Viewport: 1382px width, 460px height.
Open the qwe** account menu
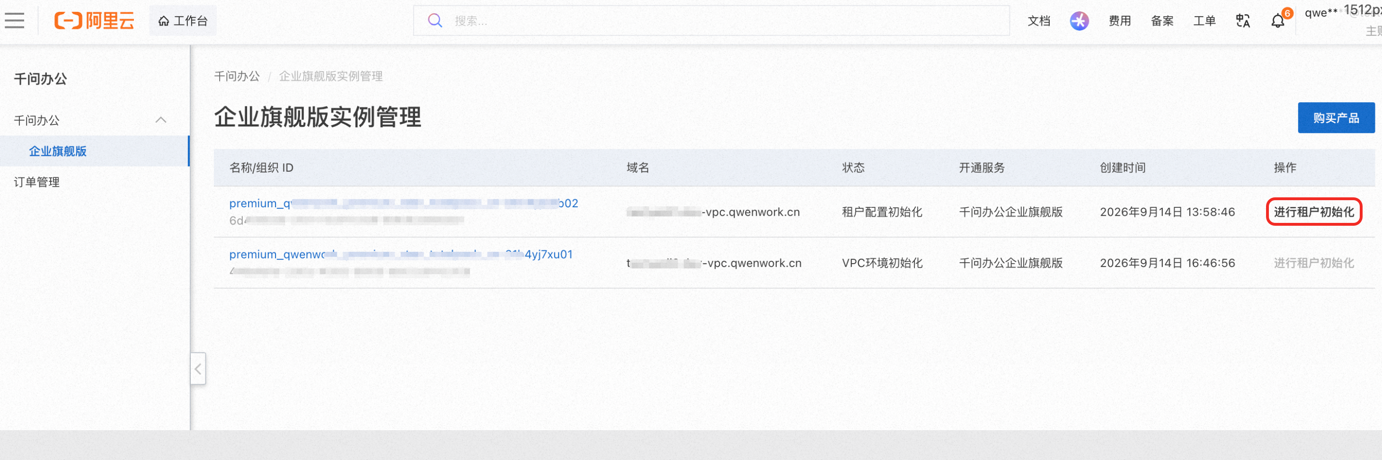click(x=1321, y=13)
